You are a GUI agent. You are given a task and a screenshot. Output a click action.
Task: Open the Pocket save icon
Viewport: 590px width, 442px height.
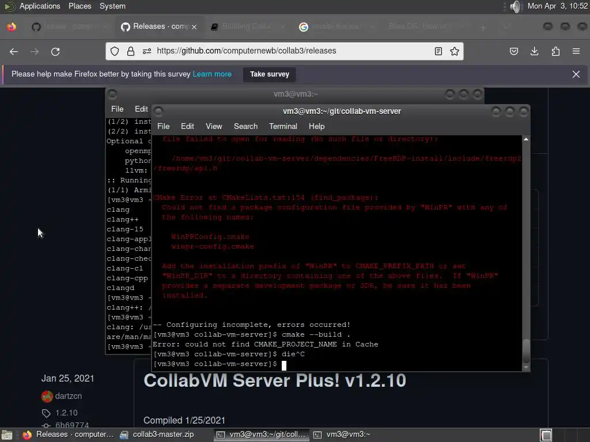click(x=513, y=51)
